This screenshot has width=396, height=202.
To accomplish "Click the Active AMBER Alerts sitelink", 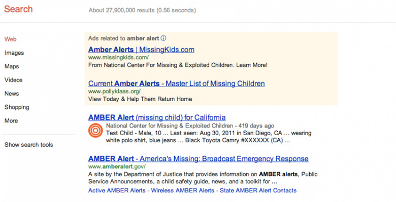I will tap(117, 190).
